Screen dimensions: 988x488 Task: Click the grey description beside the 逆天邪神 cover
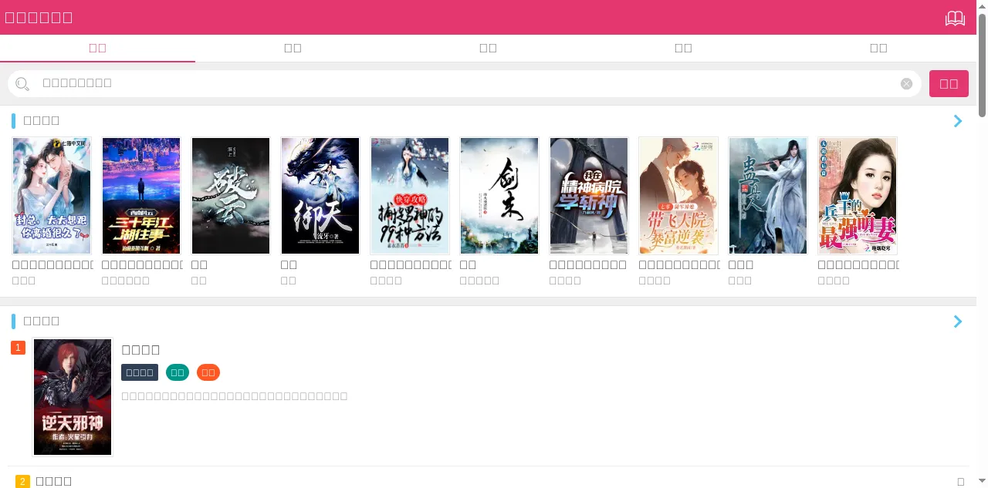pyautogui.click(x=235, y=396)
